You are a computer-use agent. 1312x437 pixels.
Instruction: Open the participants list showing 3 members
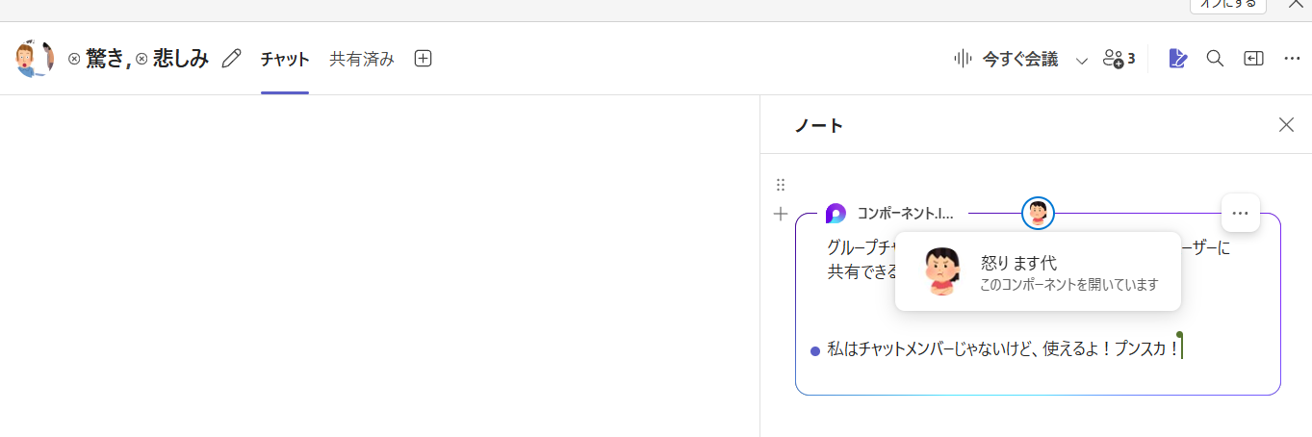[x=1119, y=59]
